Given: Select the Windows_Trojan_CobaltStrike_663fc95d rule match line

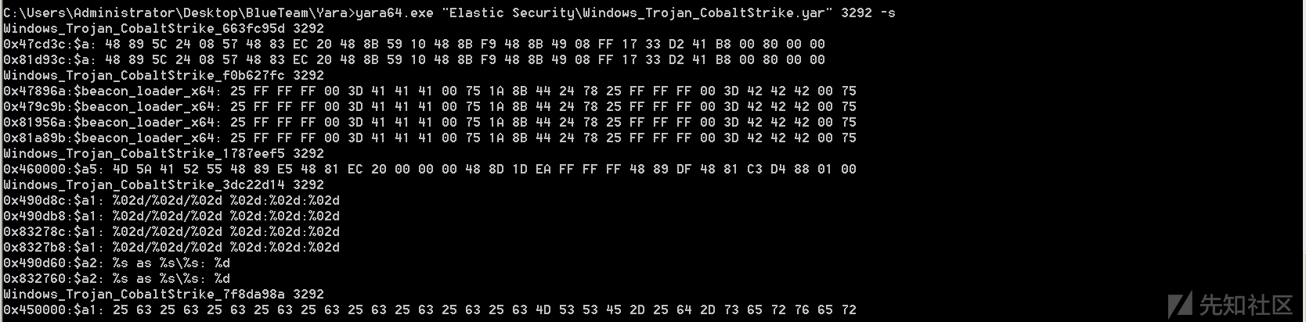Looking at the screenshot, I should click(x=164, y=28).
